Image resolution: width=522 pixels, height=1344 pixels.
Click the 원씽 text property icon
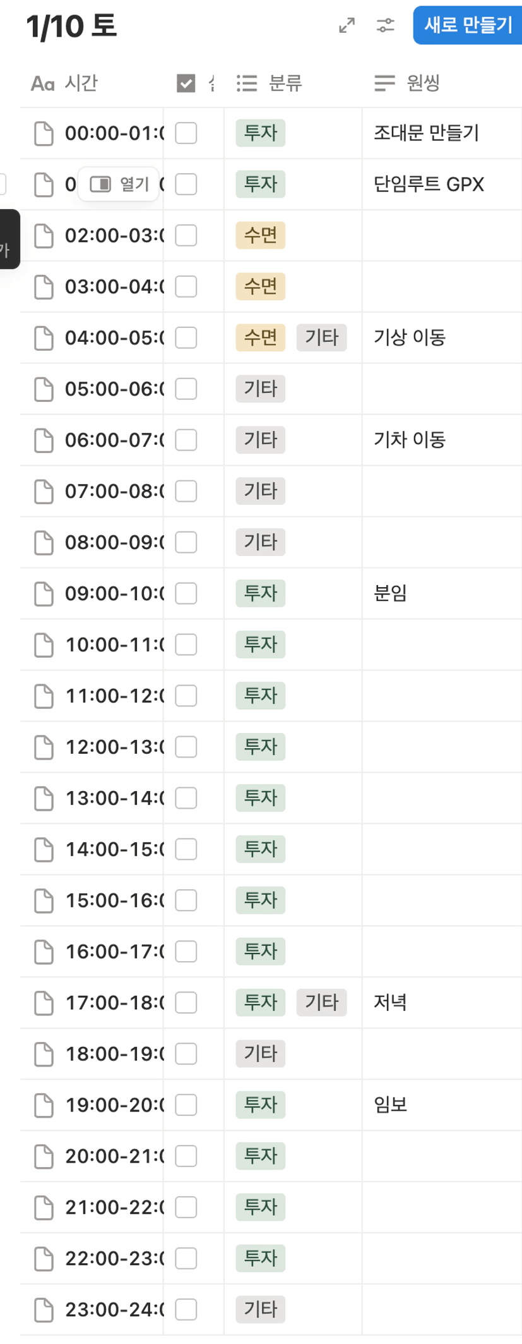coord(384,83)
